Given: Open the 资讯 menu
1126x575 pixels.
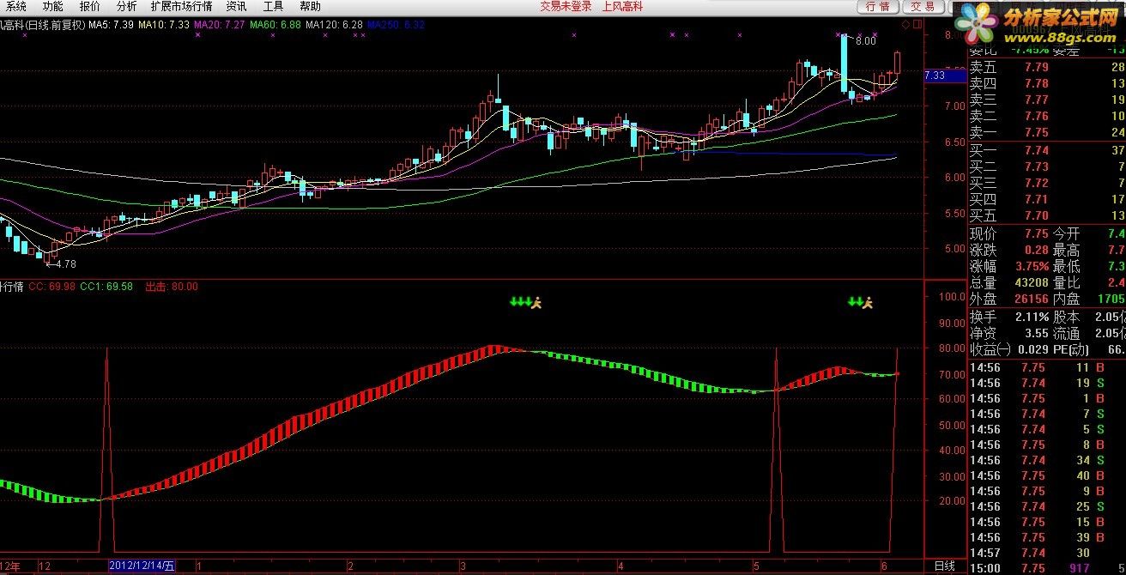Looking at the screenshot, I should 236,6.
